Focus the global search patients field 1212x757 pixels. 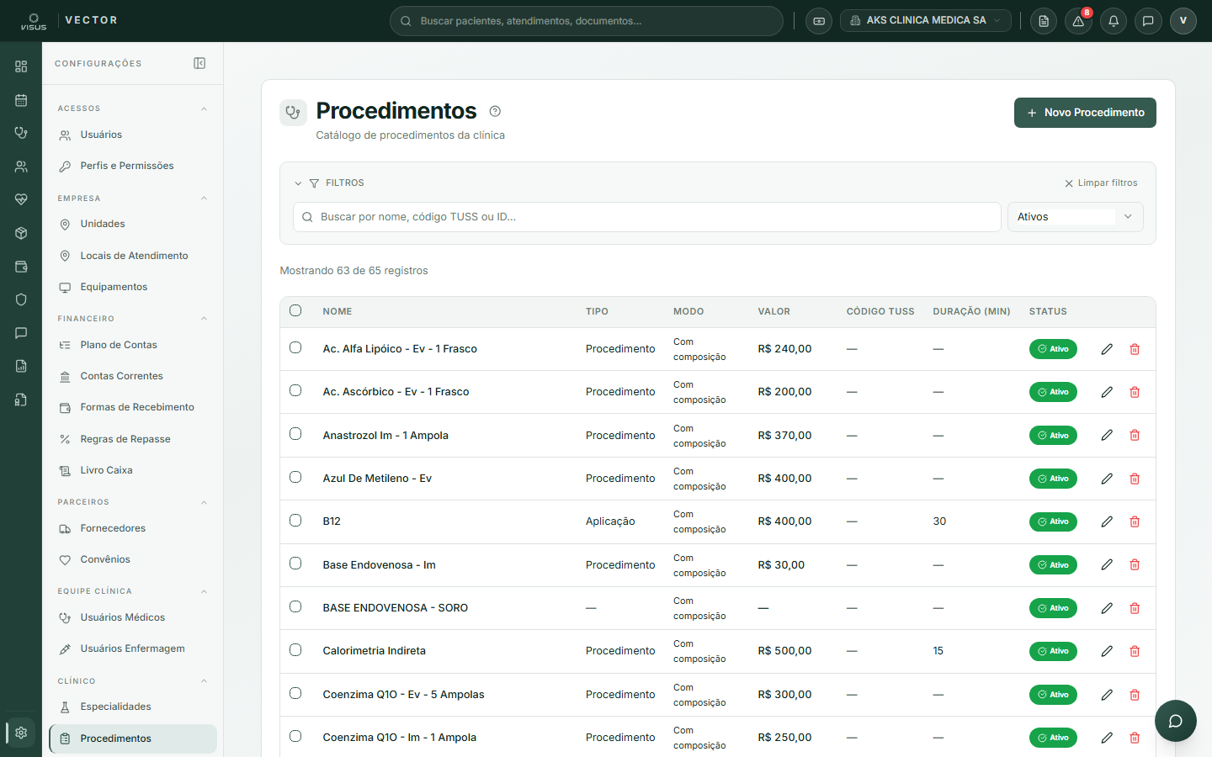587,21
